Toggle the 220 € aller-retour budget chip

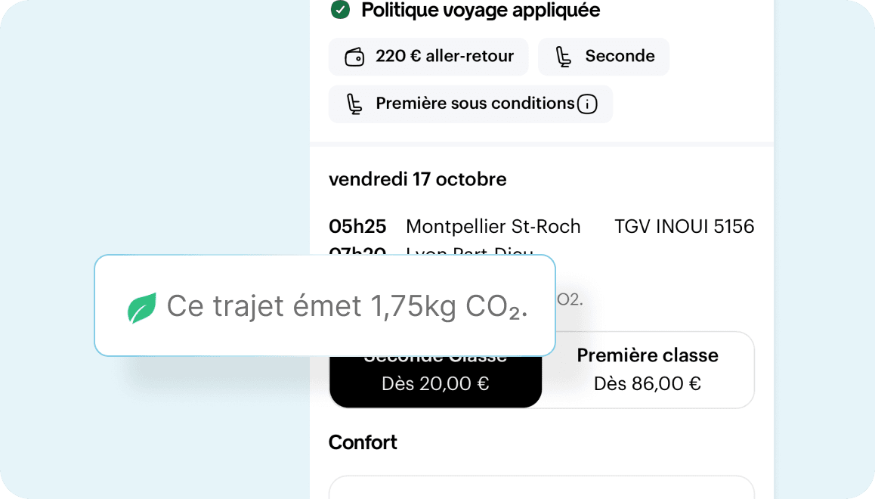tap(428, 56)
